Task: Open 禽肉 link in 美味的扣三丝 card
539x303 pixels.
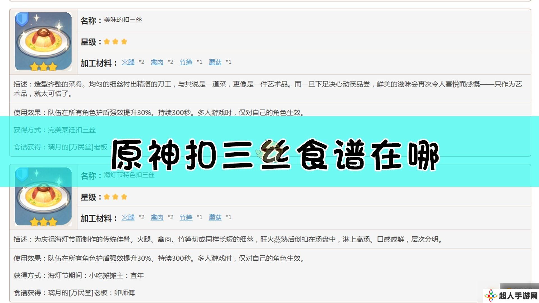Action: [x=157, y=62]
